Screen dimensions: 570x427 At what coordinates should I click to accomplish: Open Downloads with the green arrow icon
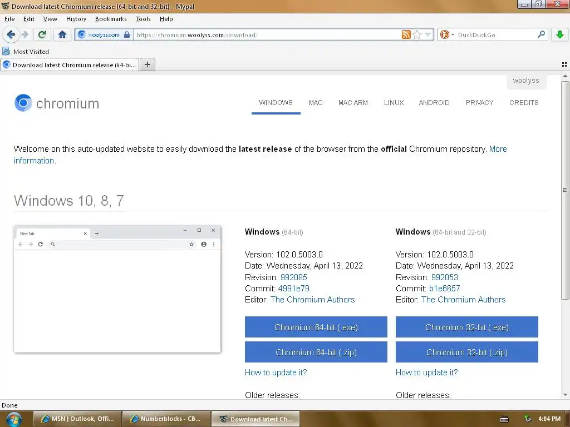point(560,34)
